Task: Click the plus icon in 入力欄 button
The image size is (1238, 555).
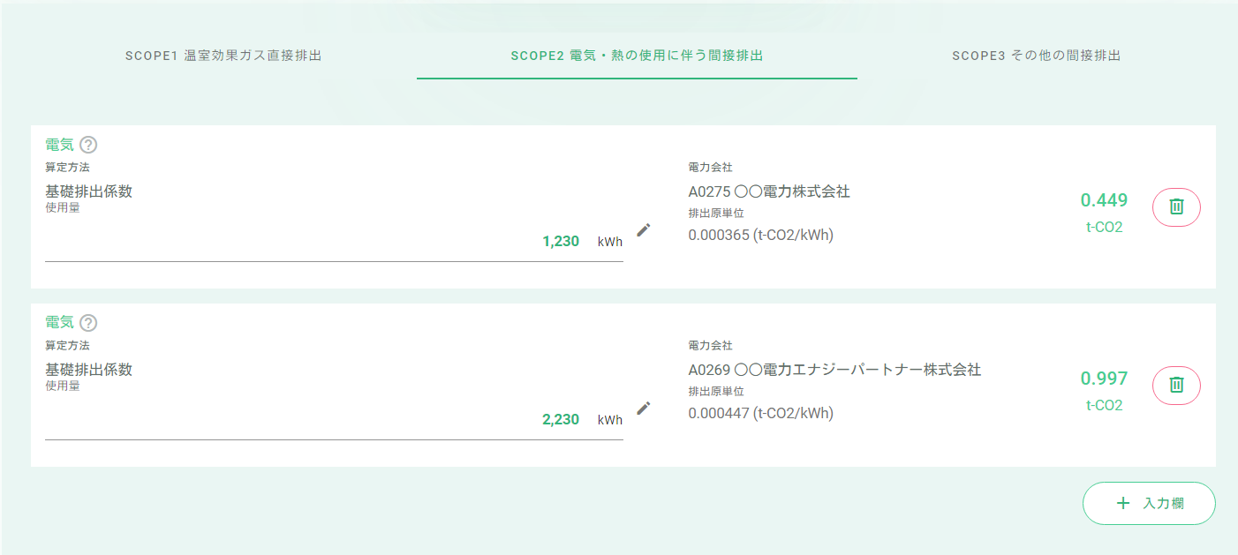Action: 1123,504
